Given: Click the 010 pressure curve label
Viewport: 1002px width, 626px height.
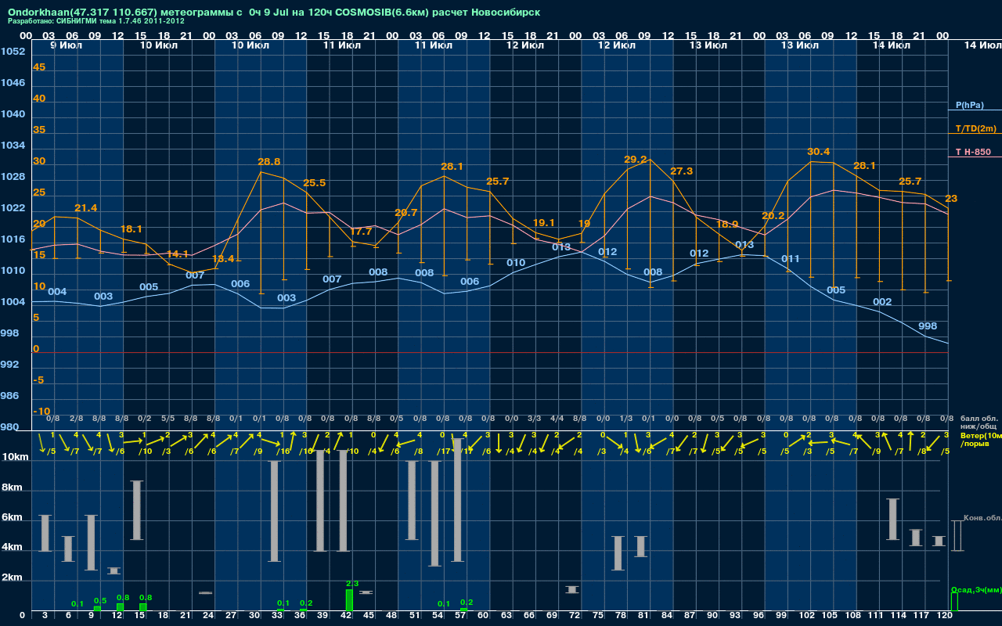Looking at the screenshot, I should [516, 263].
